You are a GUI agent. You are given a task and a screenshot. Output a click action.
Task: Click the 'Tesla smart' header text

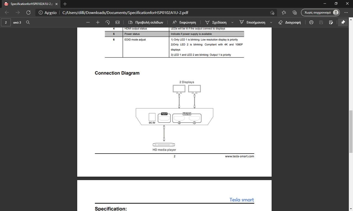tap(242, 200)
